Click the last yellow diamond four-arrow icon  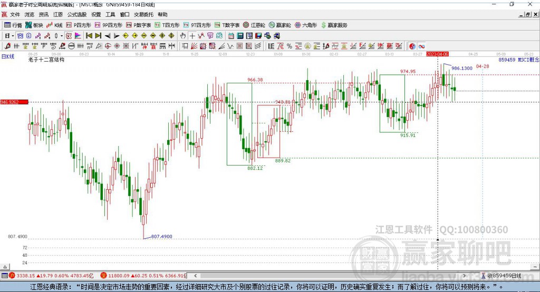(171, 36)
